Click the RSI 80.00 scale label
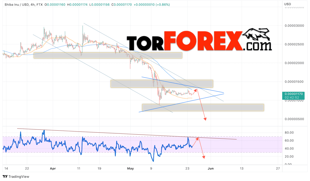This screenshot has height=181, width=310. 289,133
